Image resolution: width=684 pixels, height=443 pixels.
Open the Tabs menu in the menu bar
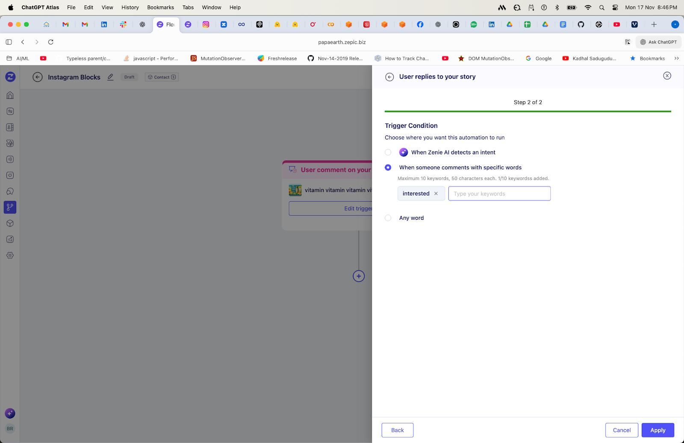point(188,7)
